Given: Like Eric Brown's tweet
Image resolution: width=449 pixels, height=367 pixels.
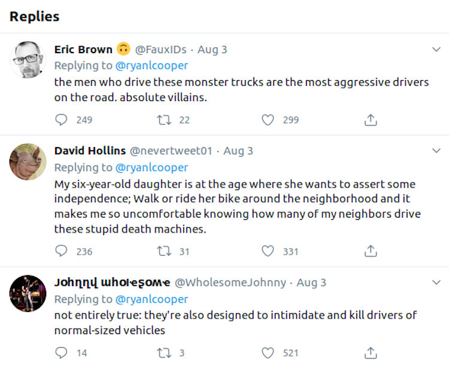Looking at the screenshot, I should coord(268,120).
